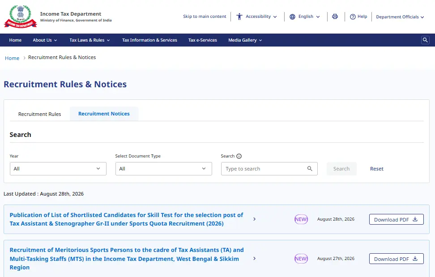The image size is (435, 277).
Task: Click Home breadcrumb link
Action: [12, 58]
